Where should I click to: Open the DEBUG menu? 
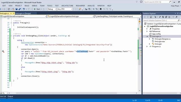click(35, 6)
